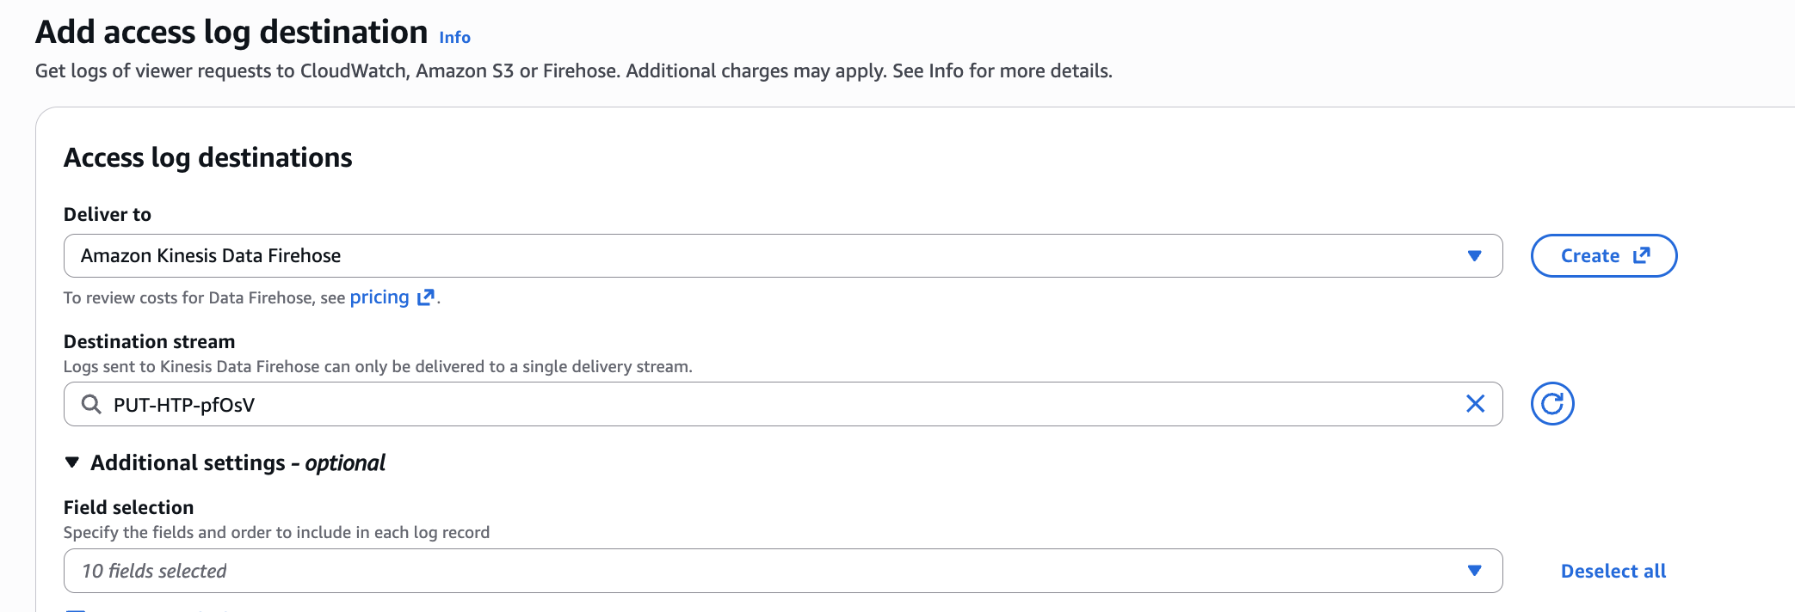Viewport: 1795px width, 612px height.
Task: View Data Firehose pricing details
Action: [x=379, y=297]
